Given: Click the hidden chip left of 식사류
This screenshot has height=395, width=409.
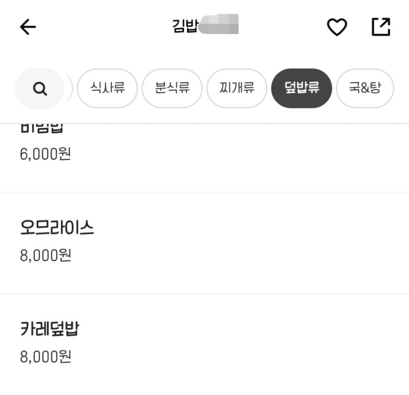Looking at the screenshot, I should [70, 89].
